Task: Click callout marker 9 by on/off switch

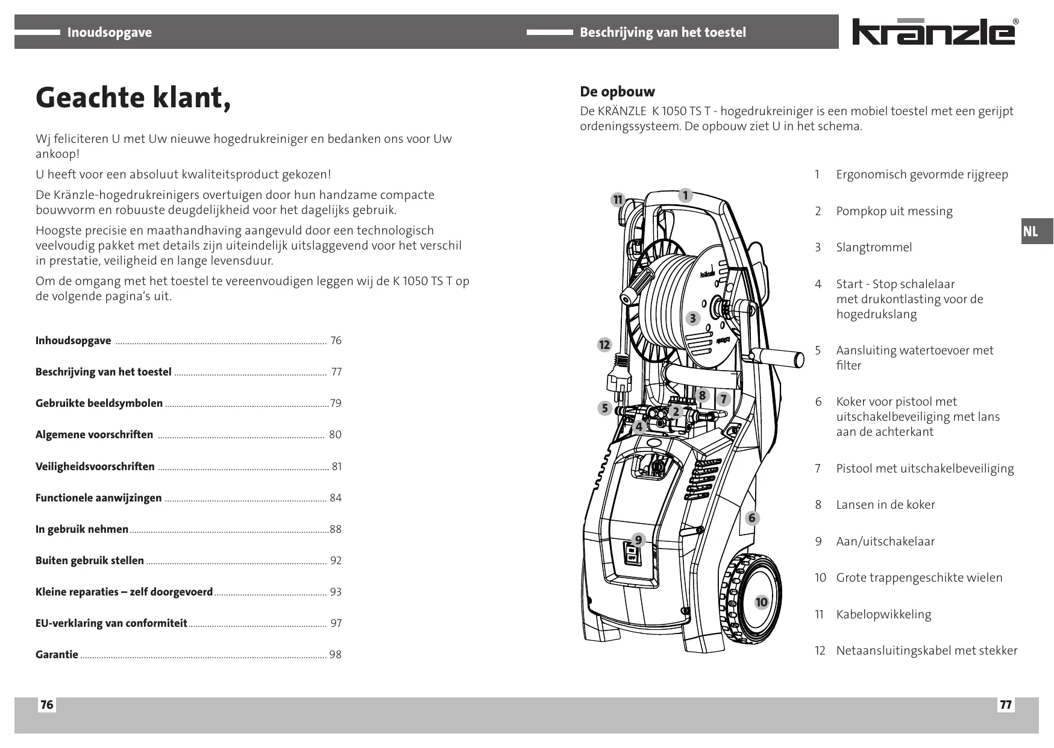Action: pyautogui.click(x=638, y=539)
